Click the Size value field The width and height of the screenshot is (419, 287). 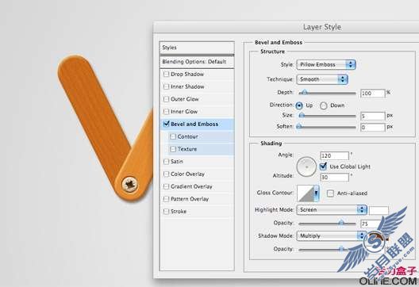point(372,116)
